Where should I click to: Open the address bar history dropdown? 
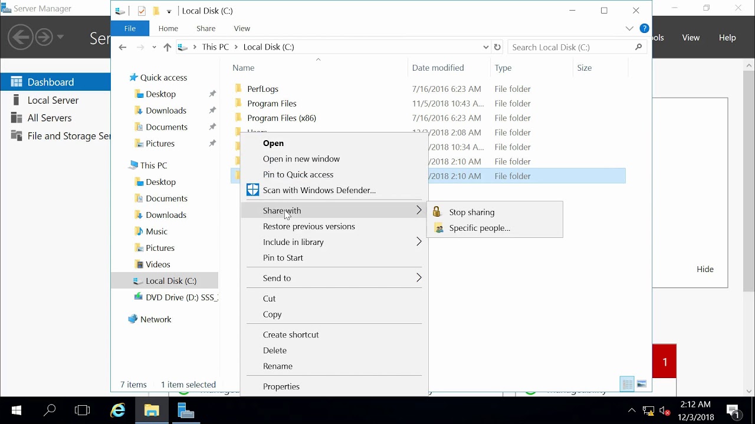tap(486, 47)
